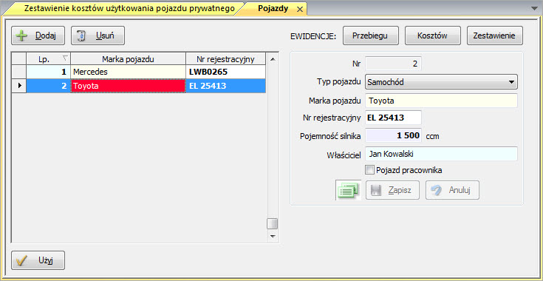543x281 pixels.
Task: Click the Lp. cell with number 1
Action: 49,72
